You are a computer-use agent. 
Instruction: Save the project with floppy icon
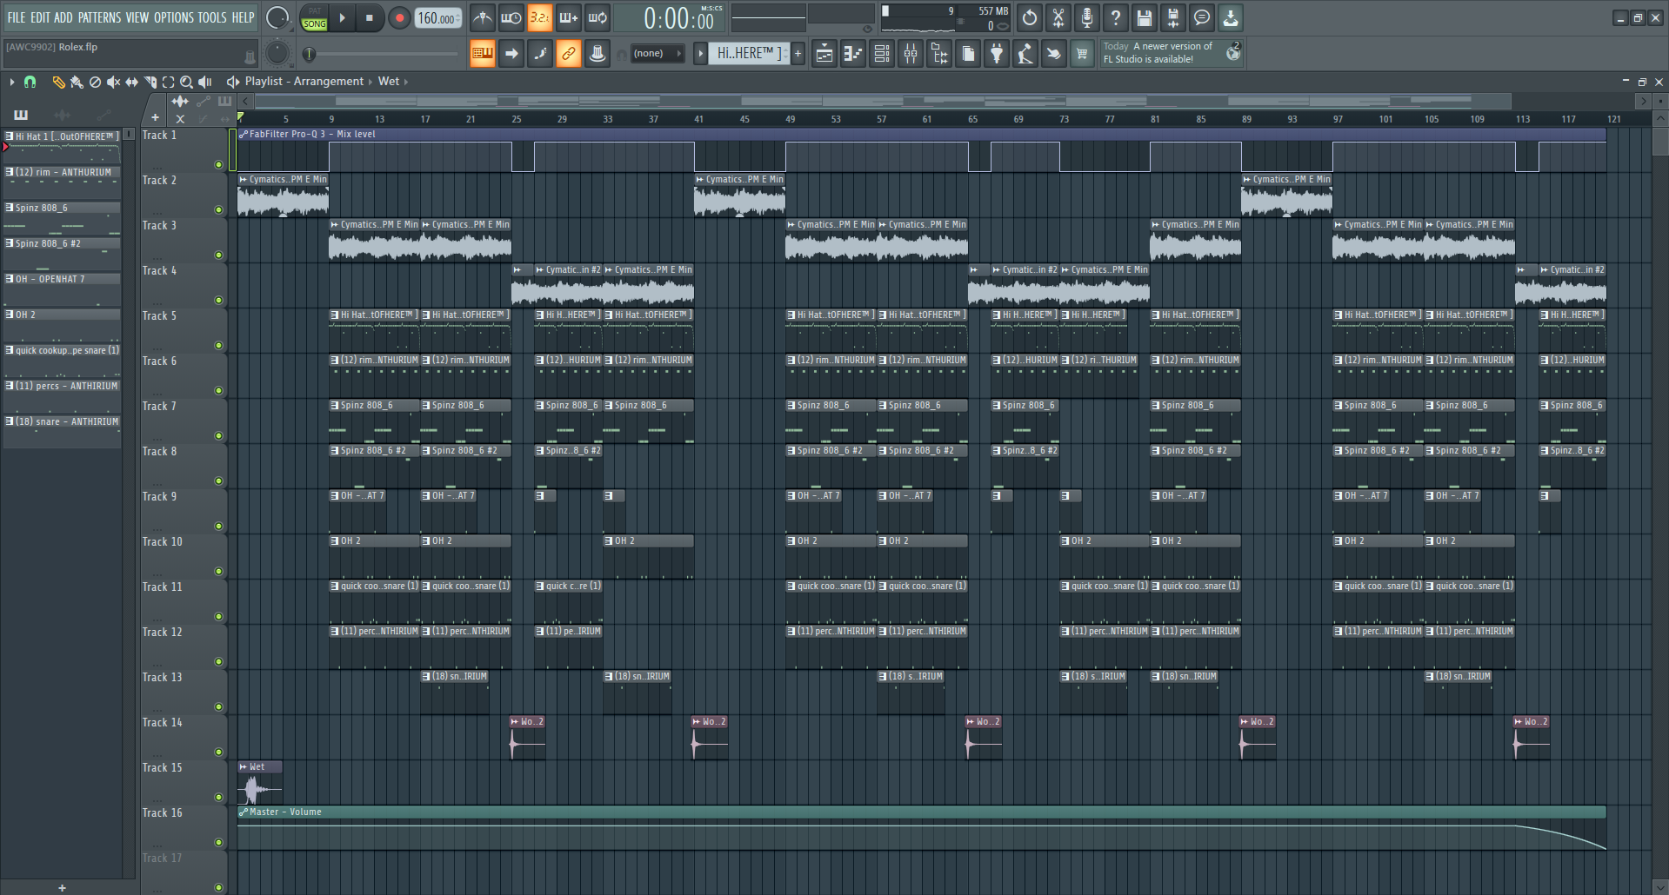[x=1145, y=17]
